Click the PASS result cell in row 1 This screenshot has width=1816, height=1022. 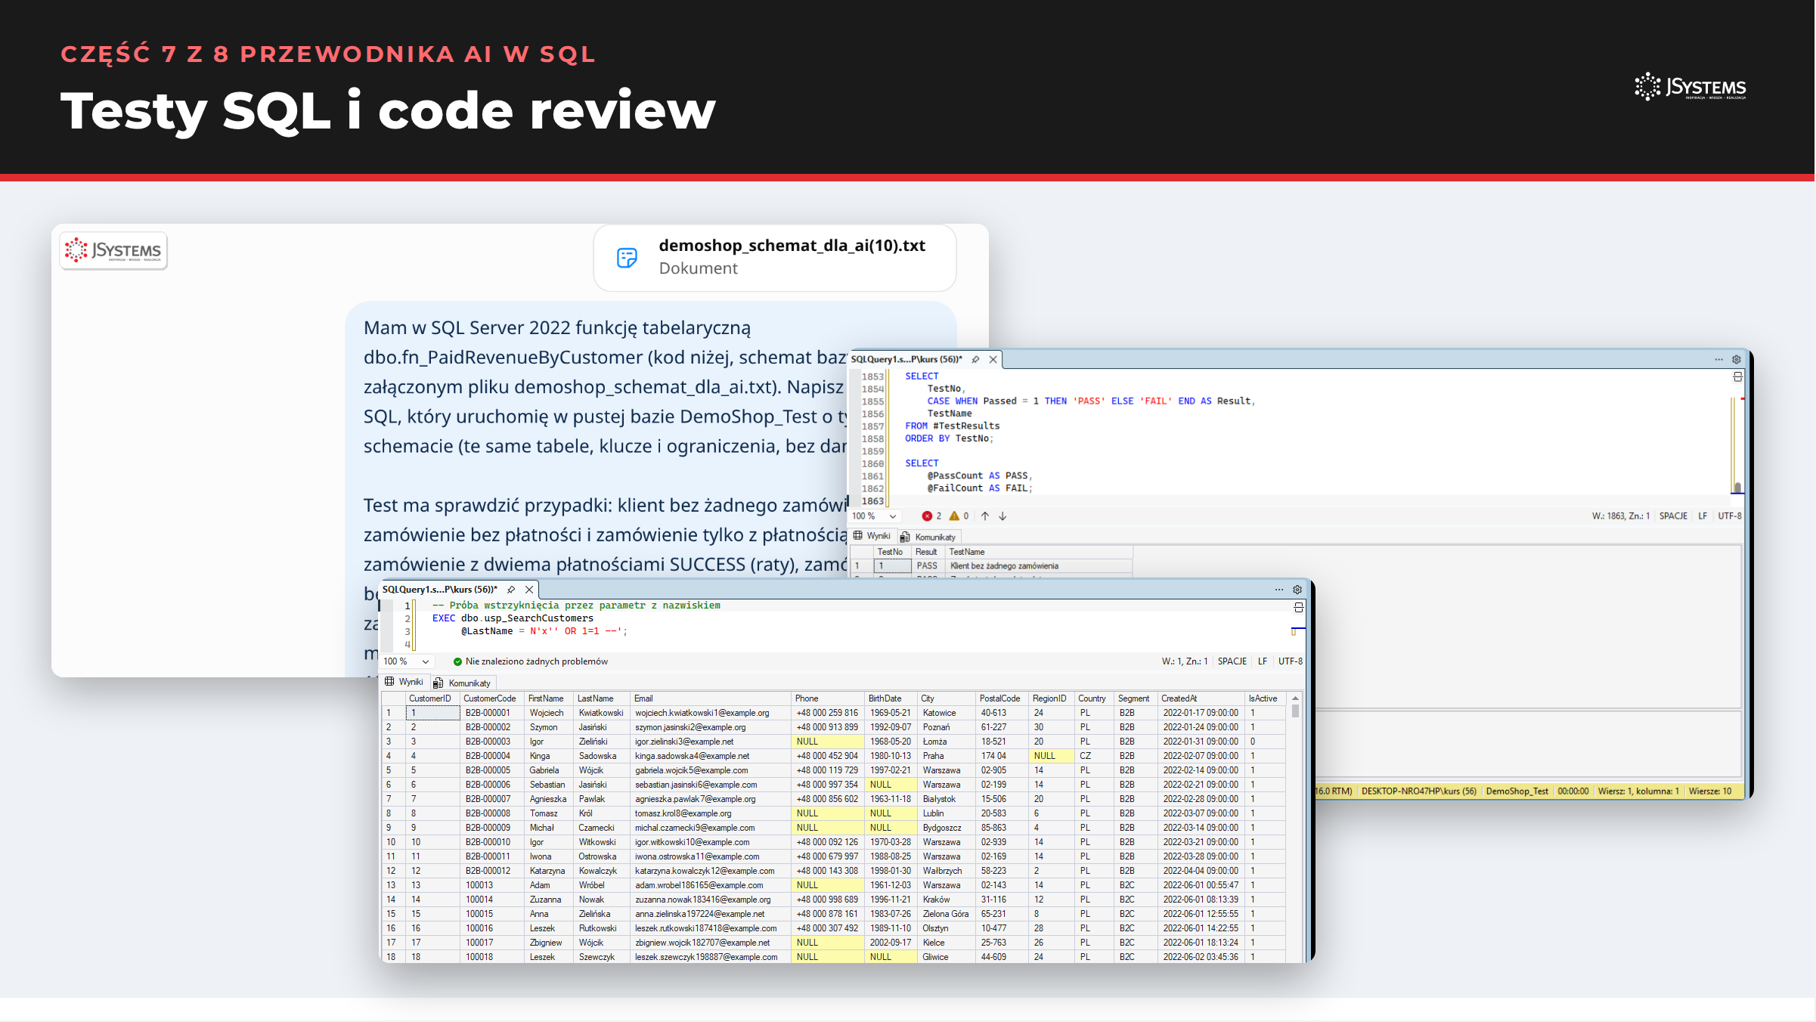[x=927, y=565]
